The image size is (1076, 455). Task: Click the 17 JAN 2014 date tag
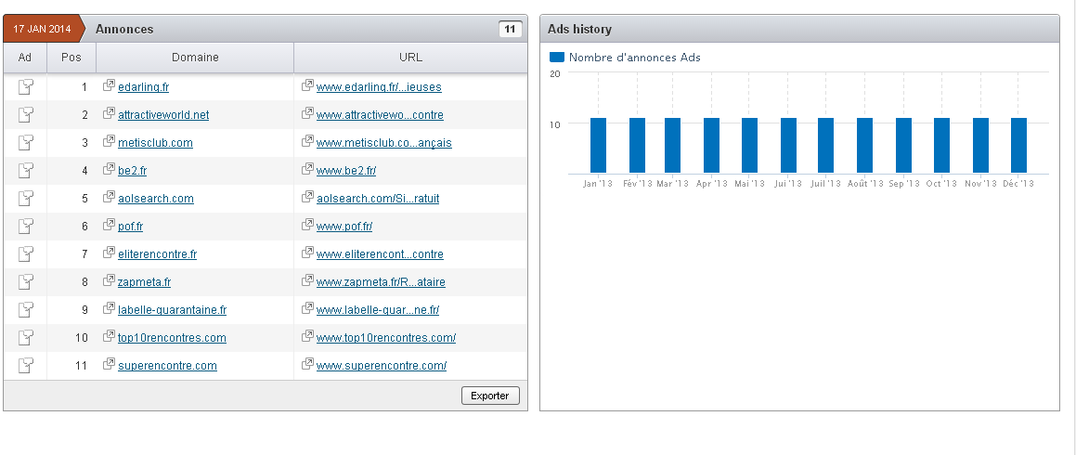pyautogui.click(x=43, y=29)
